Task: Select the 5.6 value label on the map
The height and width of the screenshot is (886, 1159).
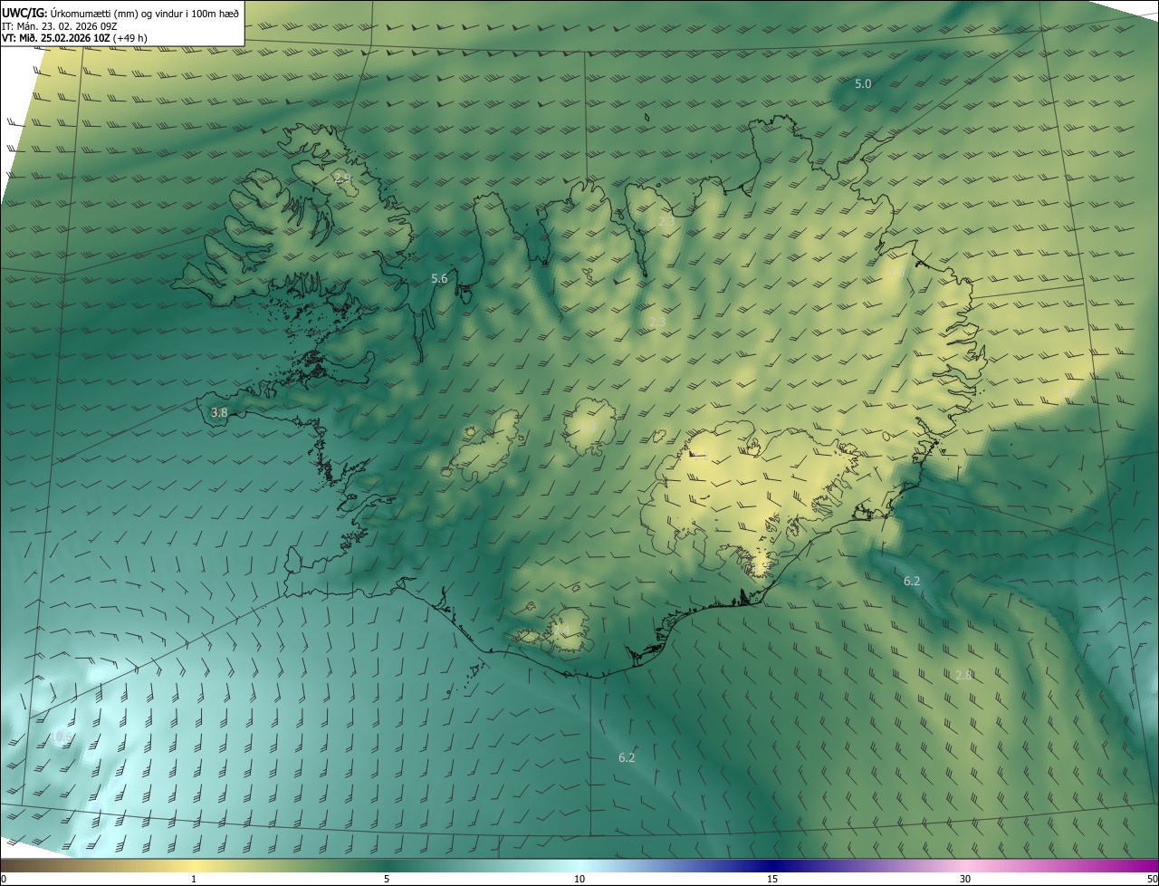Action: [439, 279]
